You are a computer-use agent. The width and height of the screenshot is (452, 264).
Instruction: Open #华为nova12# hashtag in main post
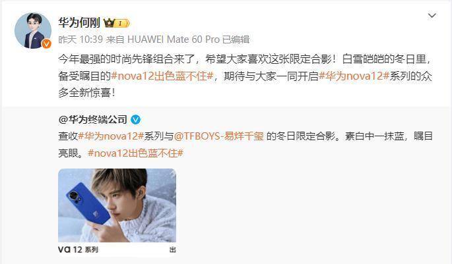(354, 76)
